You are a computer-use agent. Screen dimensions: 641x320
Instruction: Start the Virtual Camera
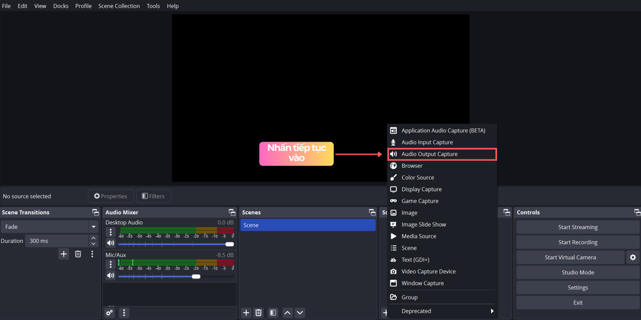click(570, 257)
